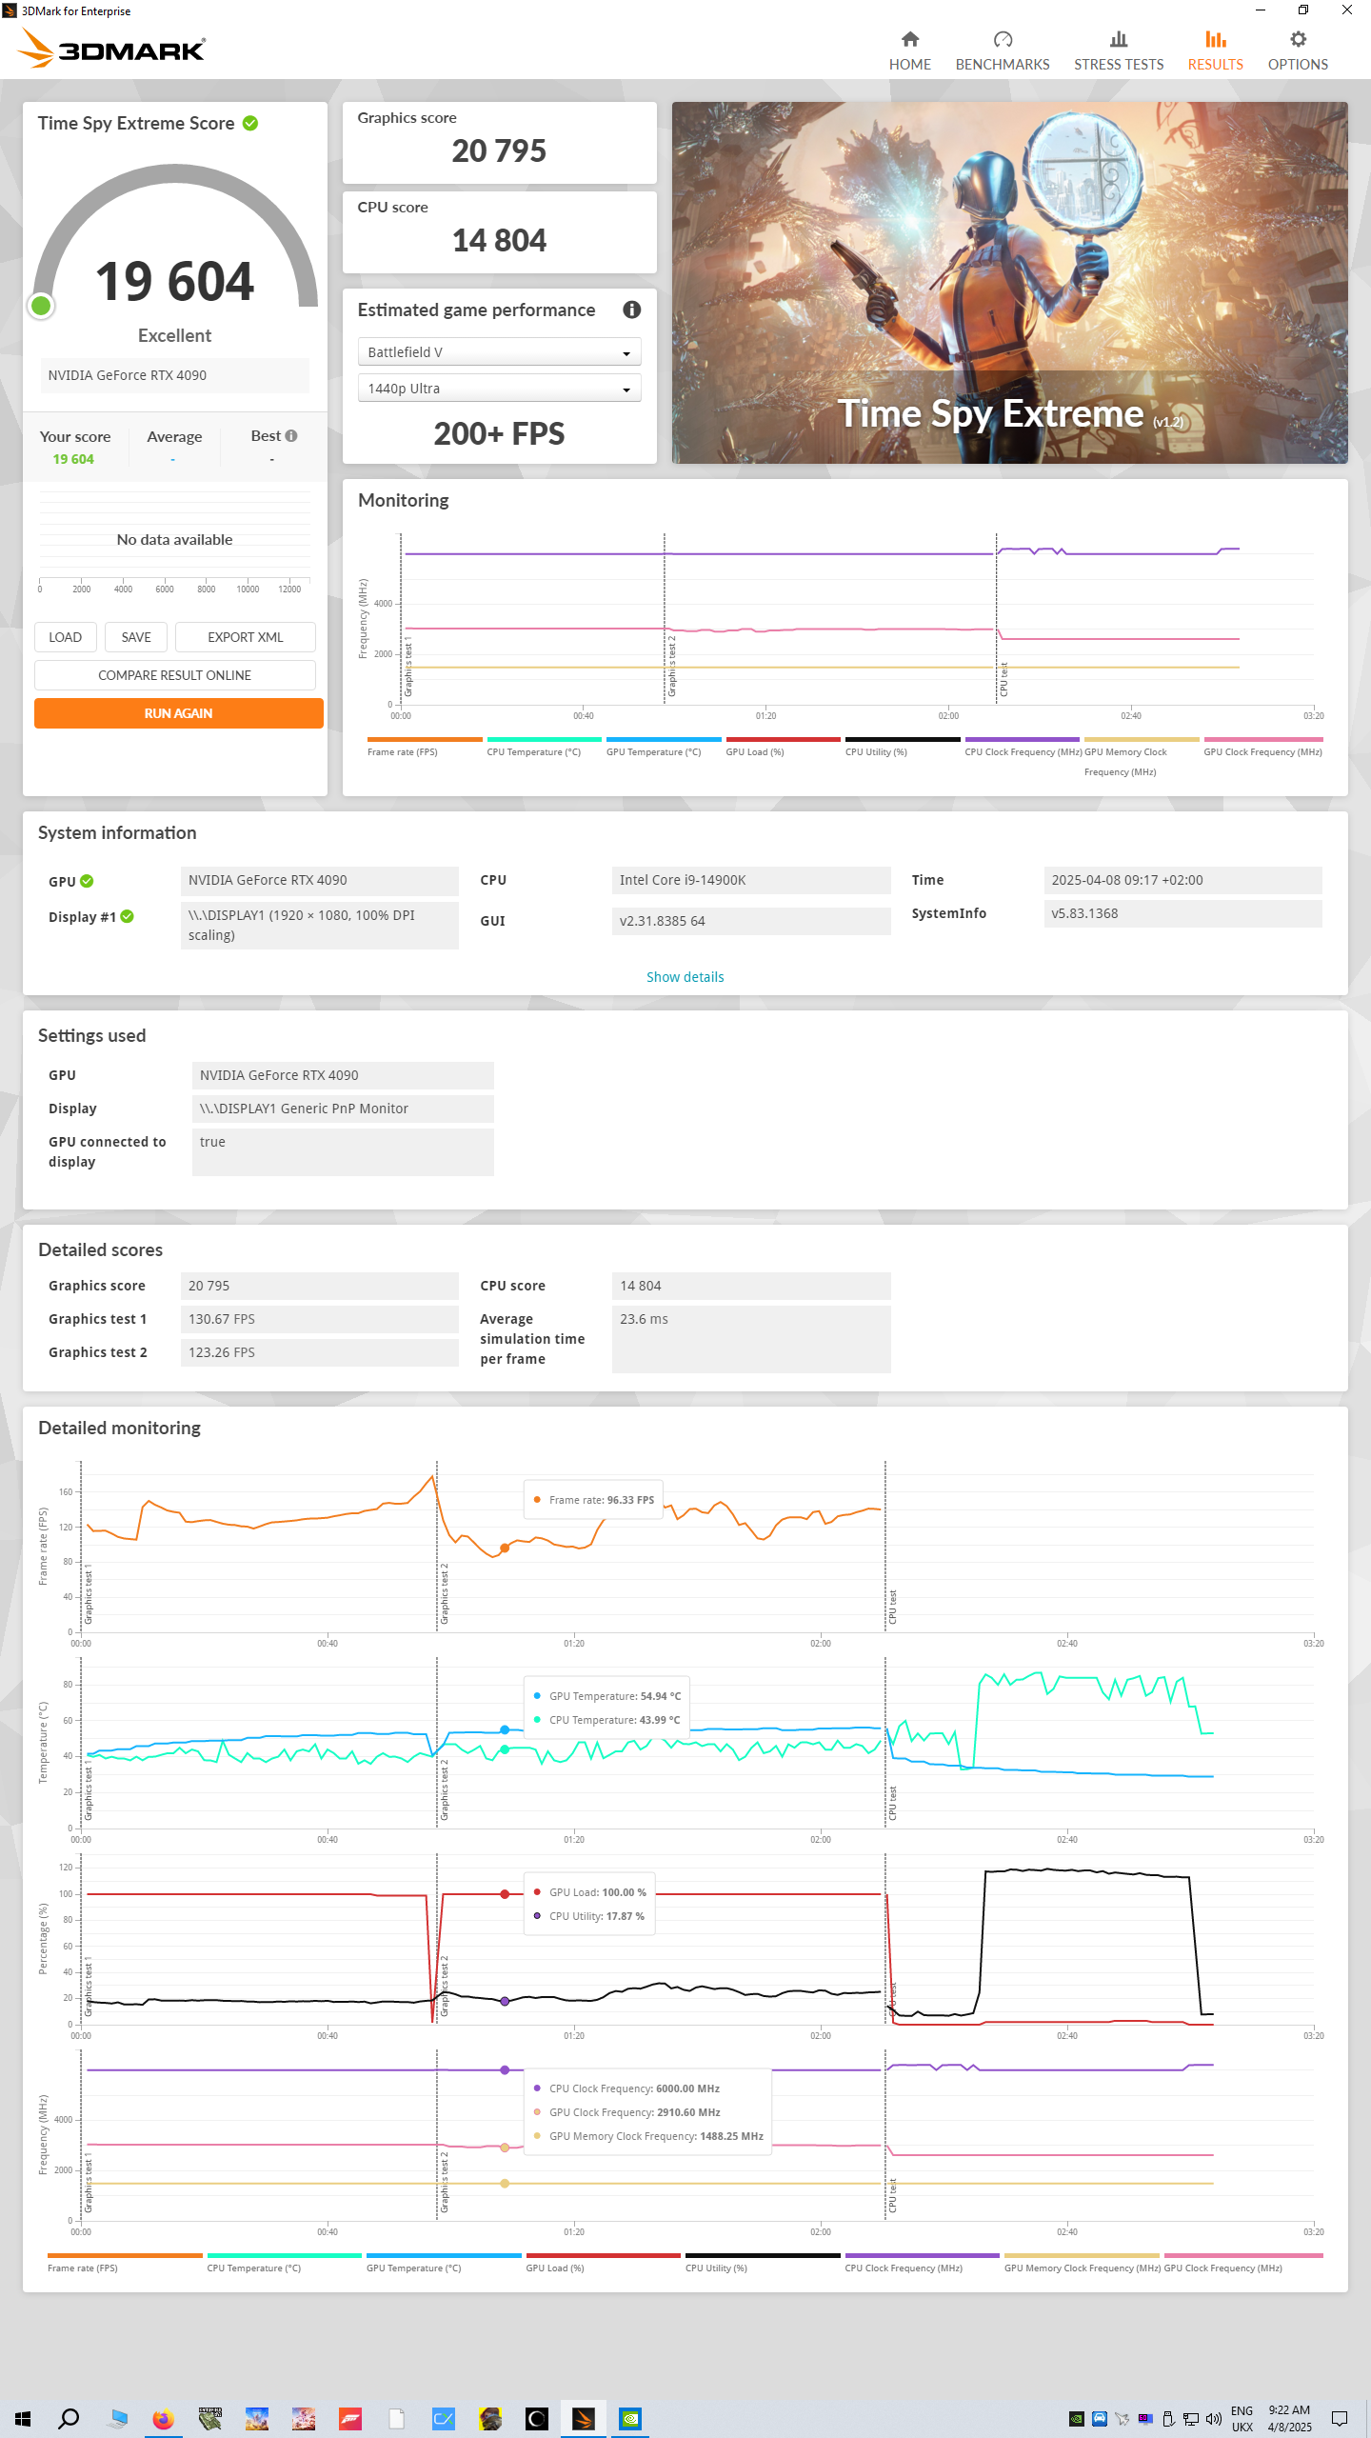The width and height of the screenshot is (1371, 2438).
Task: Open the Stress Tests section
Action: tap(1118, 51)
